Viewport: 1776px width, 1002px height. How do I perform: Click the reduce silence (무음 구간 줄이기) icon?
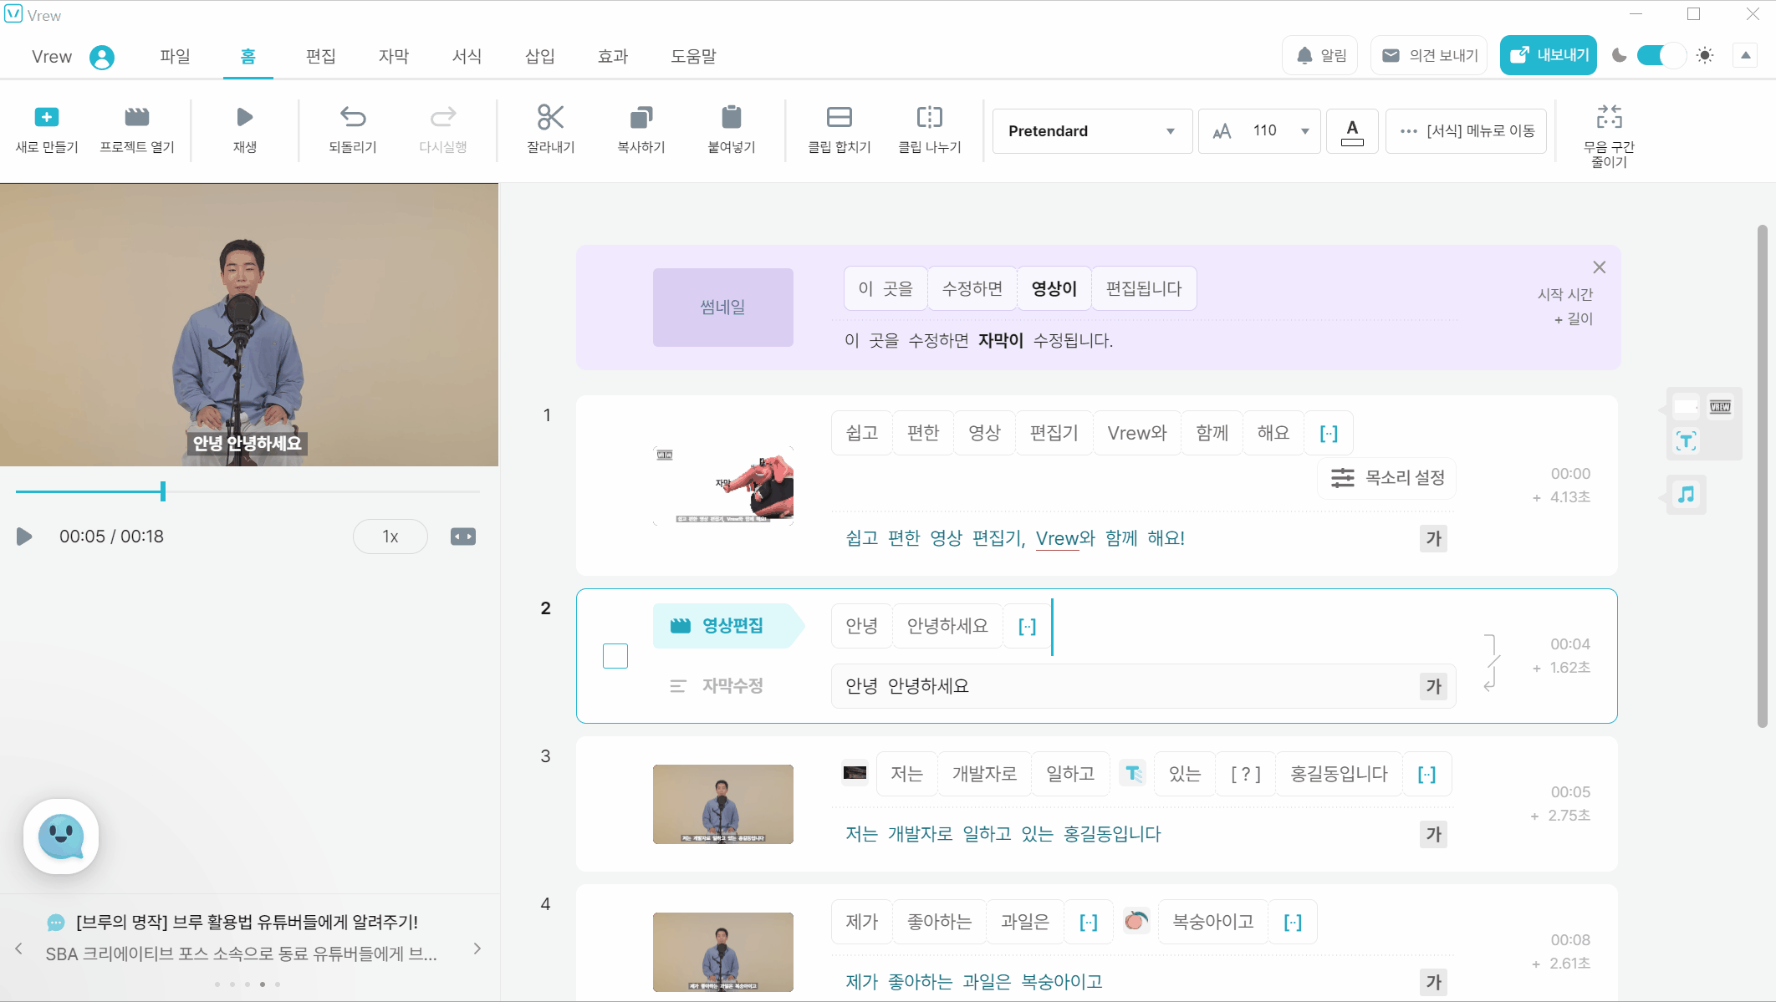1608,118
